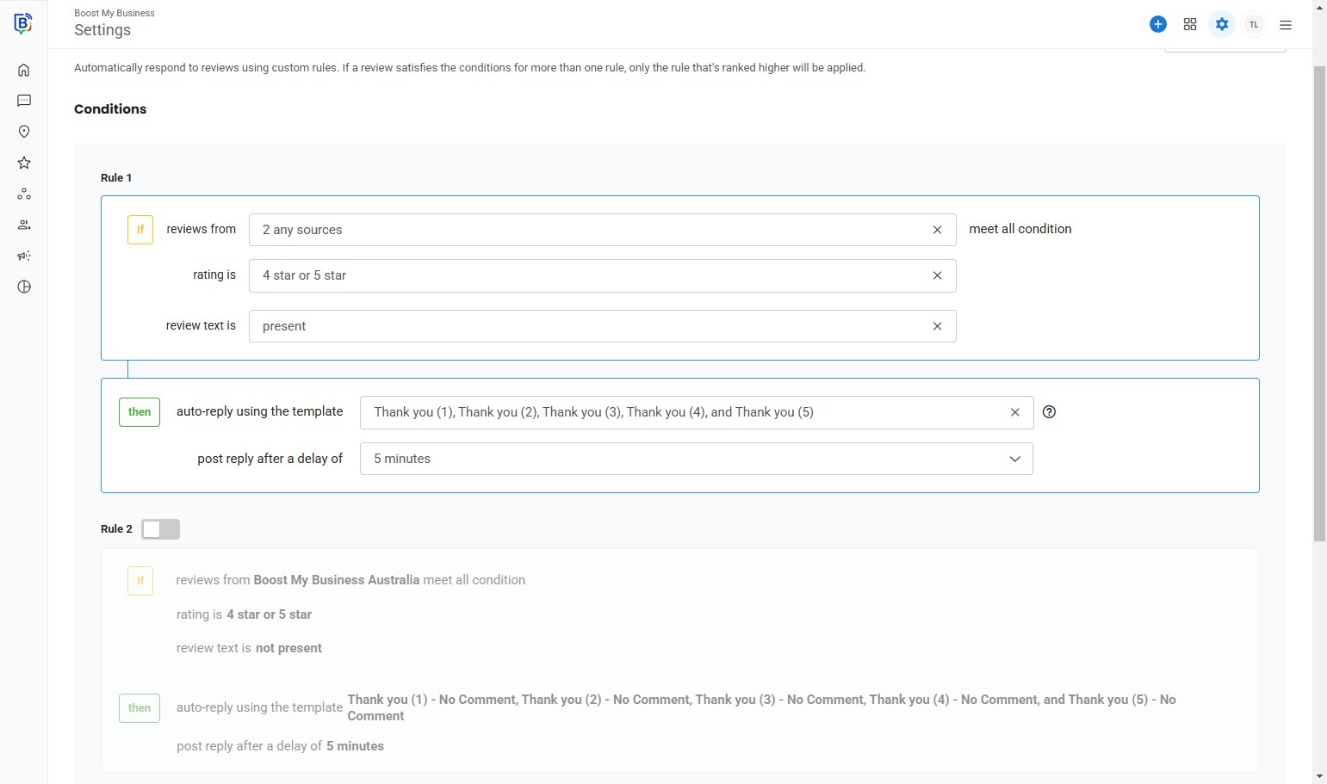Open the four-square apps grid icon
Screen dimensions: 1327x784
[x=1190, y=24]
